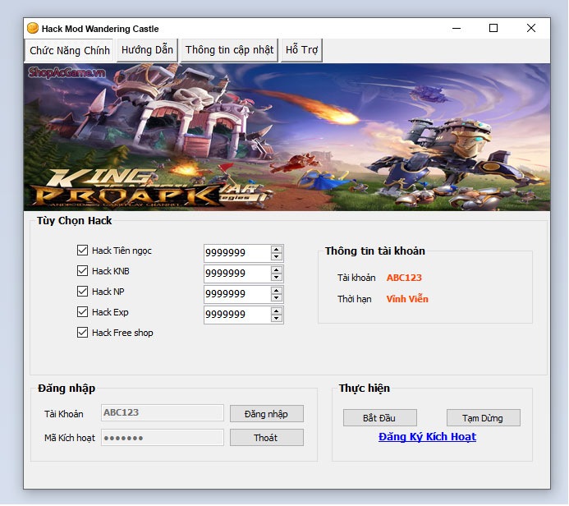Pause with the Tạm Dừng button
Screen dimensions: 569x506
pyautogui.click(x=483, y=418)
